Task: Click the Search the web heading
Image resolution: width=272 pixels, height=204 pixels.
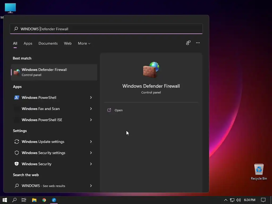Action: tap(26, 175)
